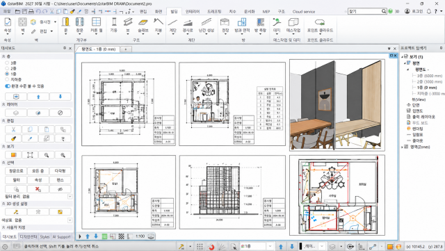Click the match-properties brush in dashboard 편집

pos(13,138)
